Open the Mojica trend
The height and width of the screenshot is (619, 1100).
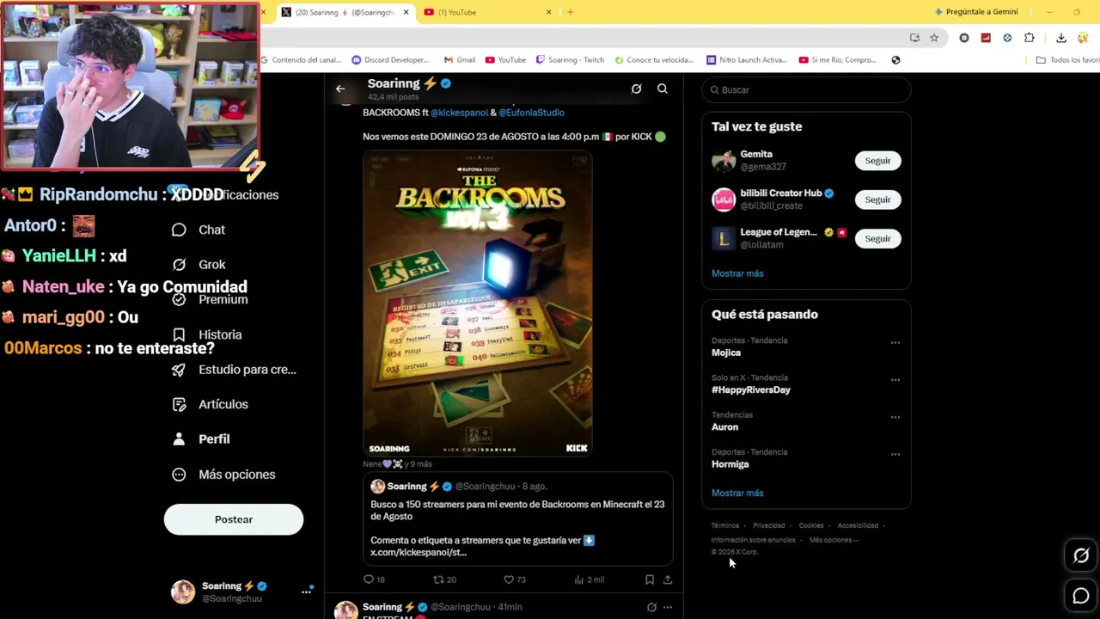pos(726,352)
